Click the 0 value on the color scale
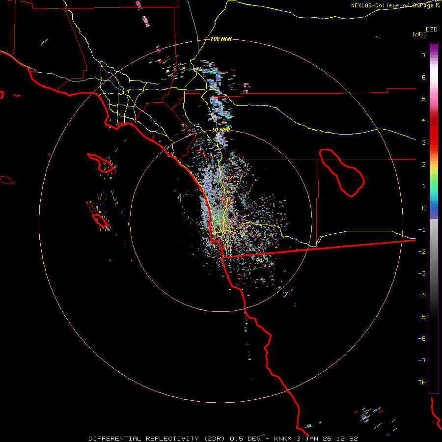The height and width of the screenshot is (442, 442). (424, 208)
